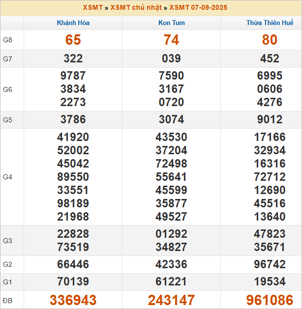The image size is (302, 309).
Task: Click Thừa Thiên Huế G2 number 96742
Action: click(x=270, y=264)
